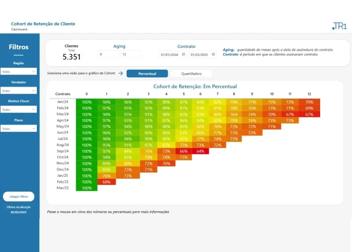The height and width of the screenshot is (252, 352).
Task: Click the arrow icon beside Percentual
Action: click(121, 73)
